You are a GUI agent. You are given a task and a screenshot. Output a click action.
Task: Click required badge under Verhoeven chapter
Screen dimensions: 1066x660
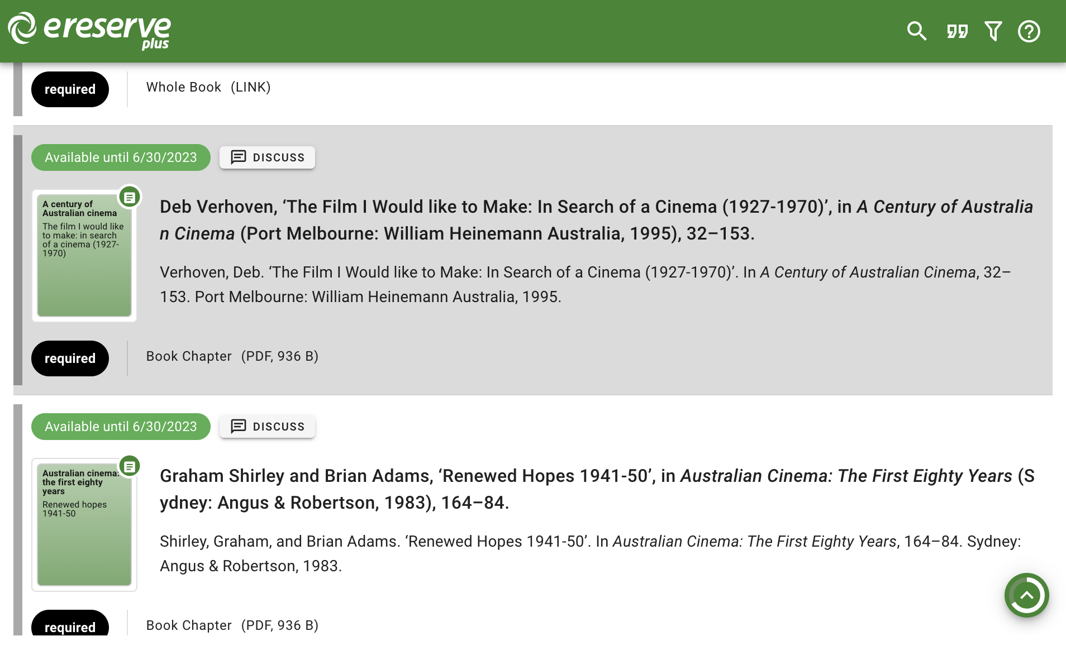coord(70,358)
